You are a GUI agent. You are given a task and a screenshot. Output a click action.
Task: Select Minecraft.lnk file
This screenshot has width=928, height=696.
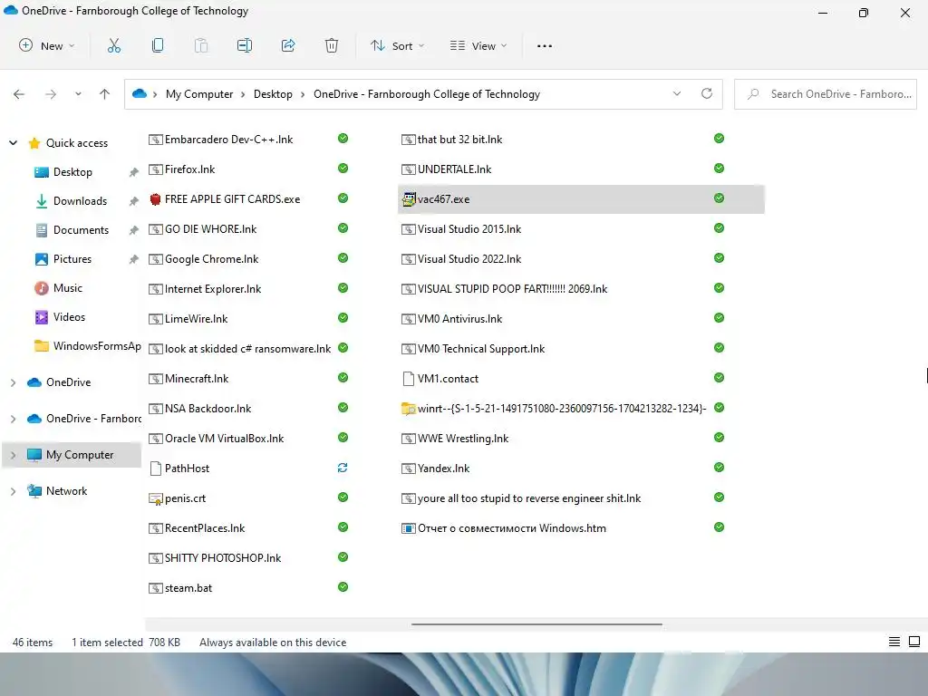[197, 378]
